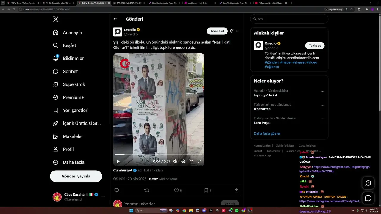This screenshot has width=381, height=214.
Task: Click the İçerik Üreticisi rocket icon
Action: pyautogui.click(x=56, y=123)
